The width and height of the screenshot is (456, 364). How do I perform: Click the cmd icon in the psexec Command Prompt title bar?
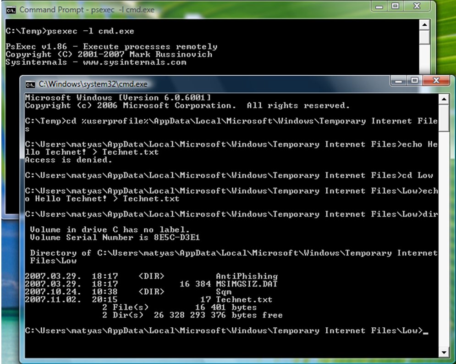point(11,10)
